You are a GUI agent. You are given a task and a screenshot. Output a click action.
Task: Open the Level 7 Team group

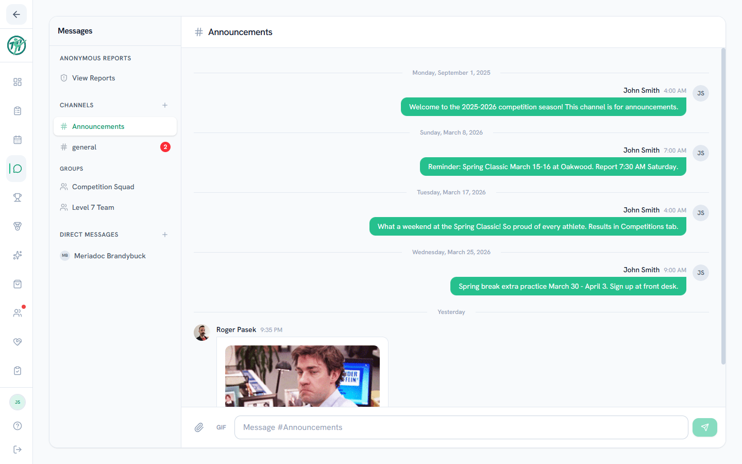pyautogui.click(x=115, y=207)
